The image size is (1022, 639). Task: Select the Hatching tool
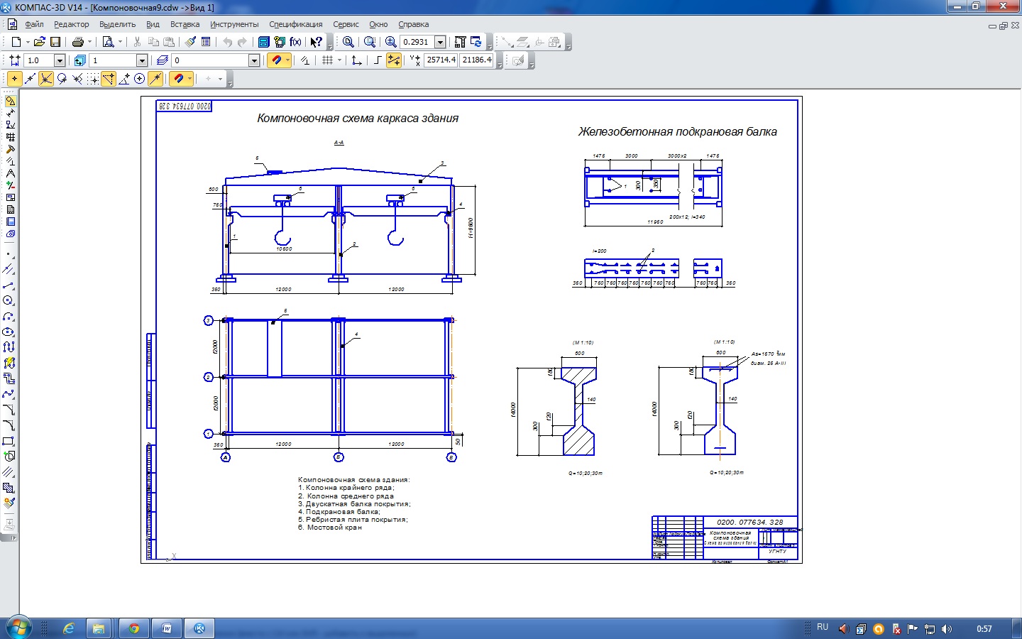tap(9, 487)
